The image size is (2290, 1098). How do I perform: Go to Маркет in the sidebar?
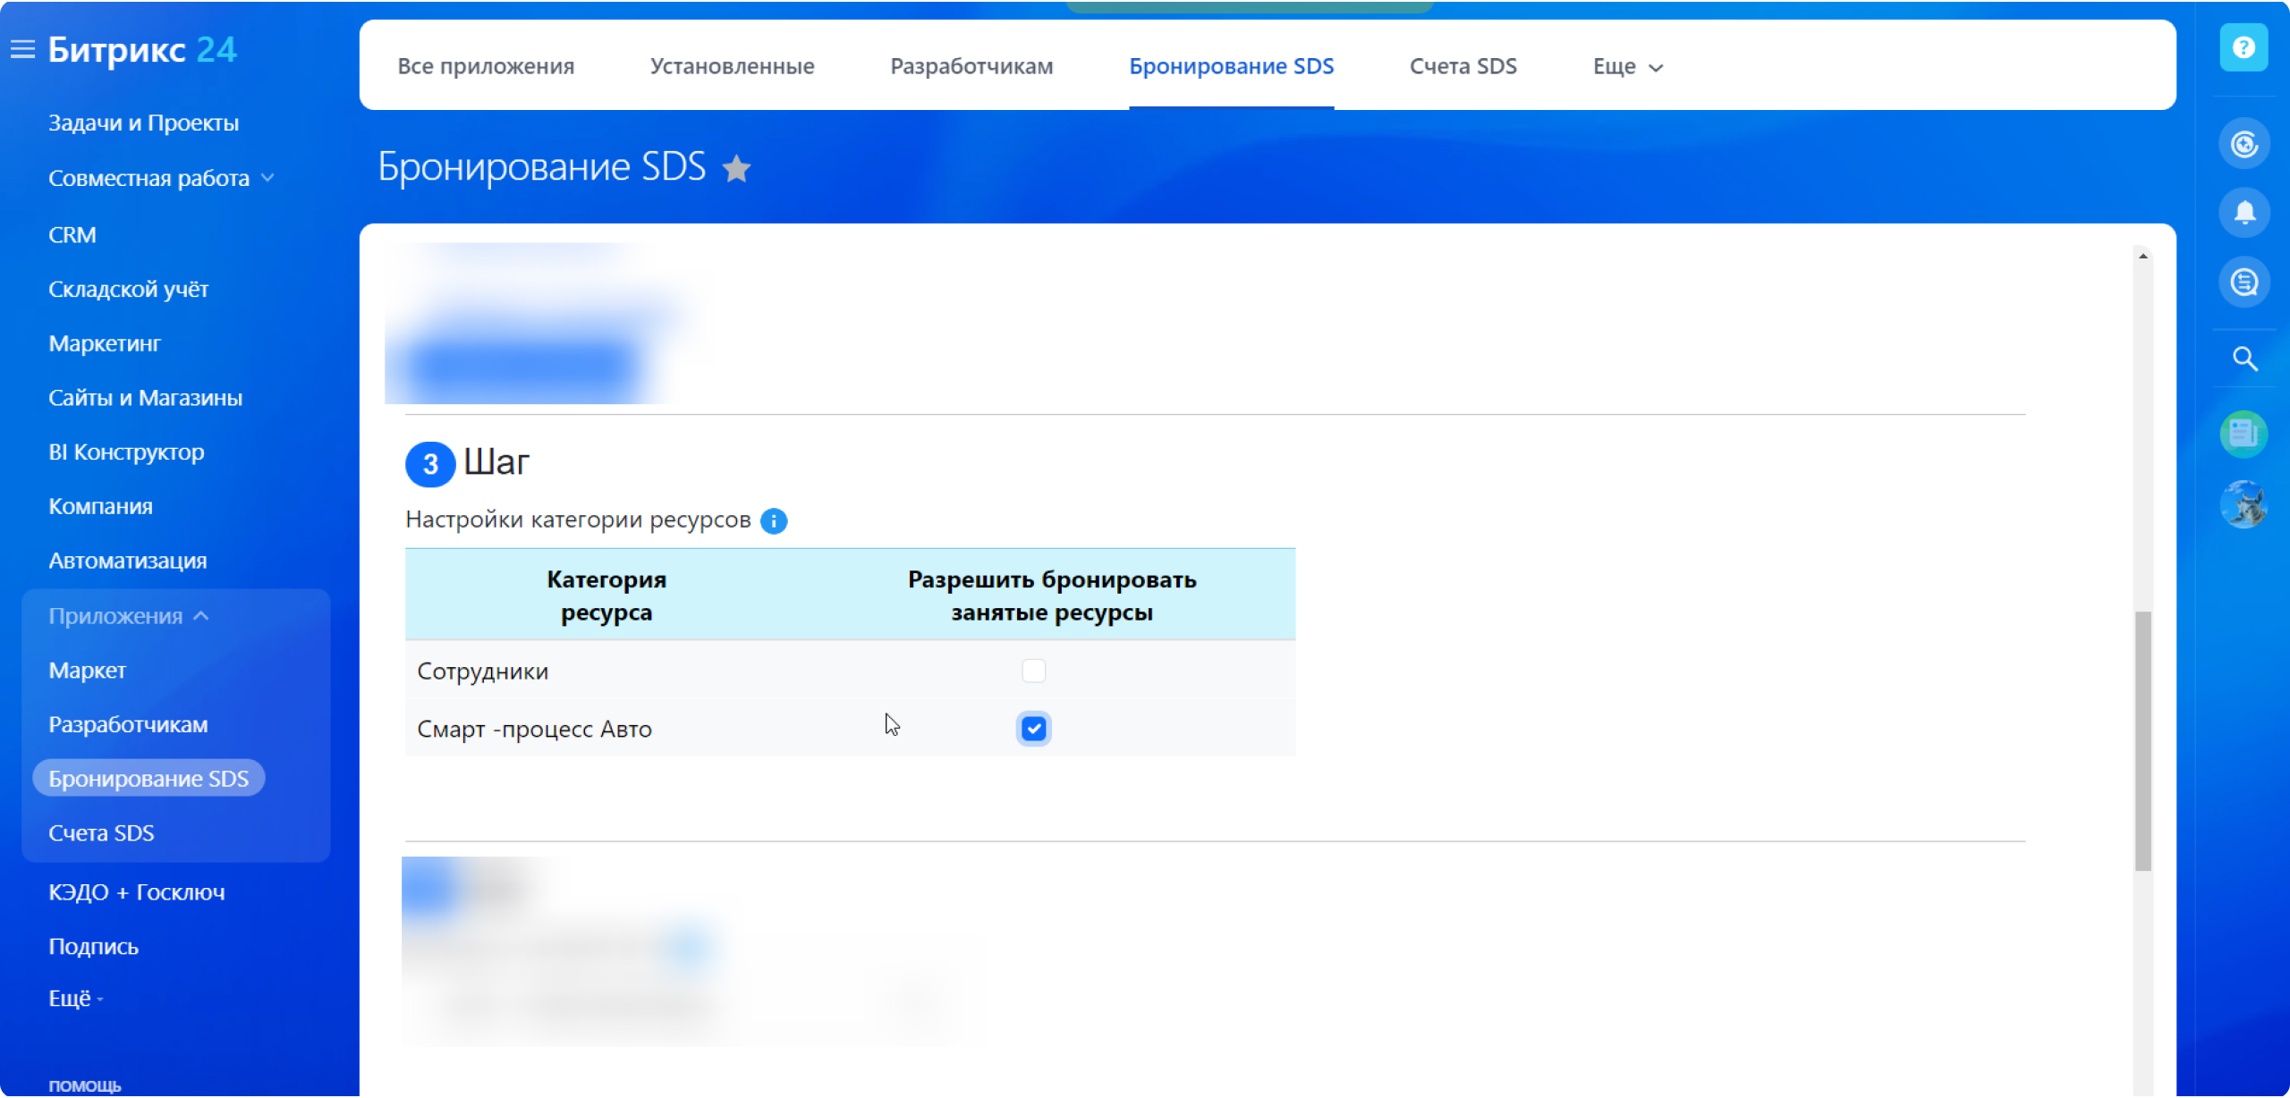[87, 671]
